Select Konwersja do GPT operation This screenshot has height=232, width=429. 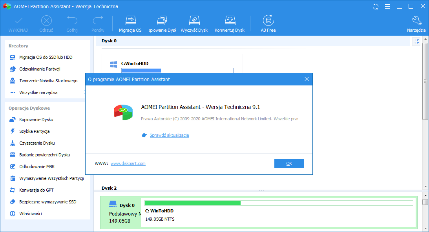click(37, 190)
